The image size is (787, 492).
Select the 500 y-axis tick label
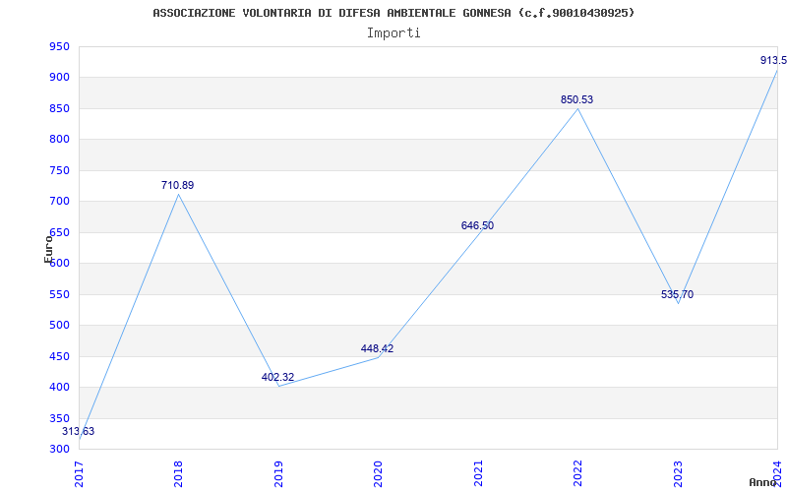59,326
